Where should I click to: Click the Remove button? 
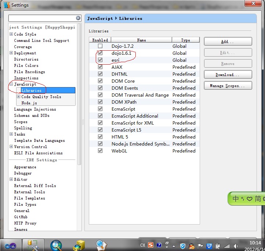pos(228,64)
